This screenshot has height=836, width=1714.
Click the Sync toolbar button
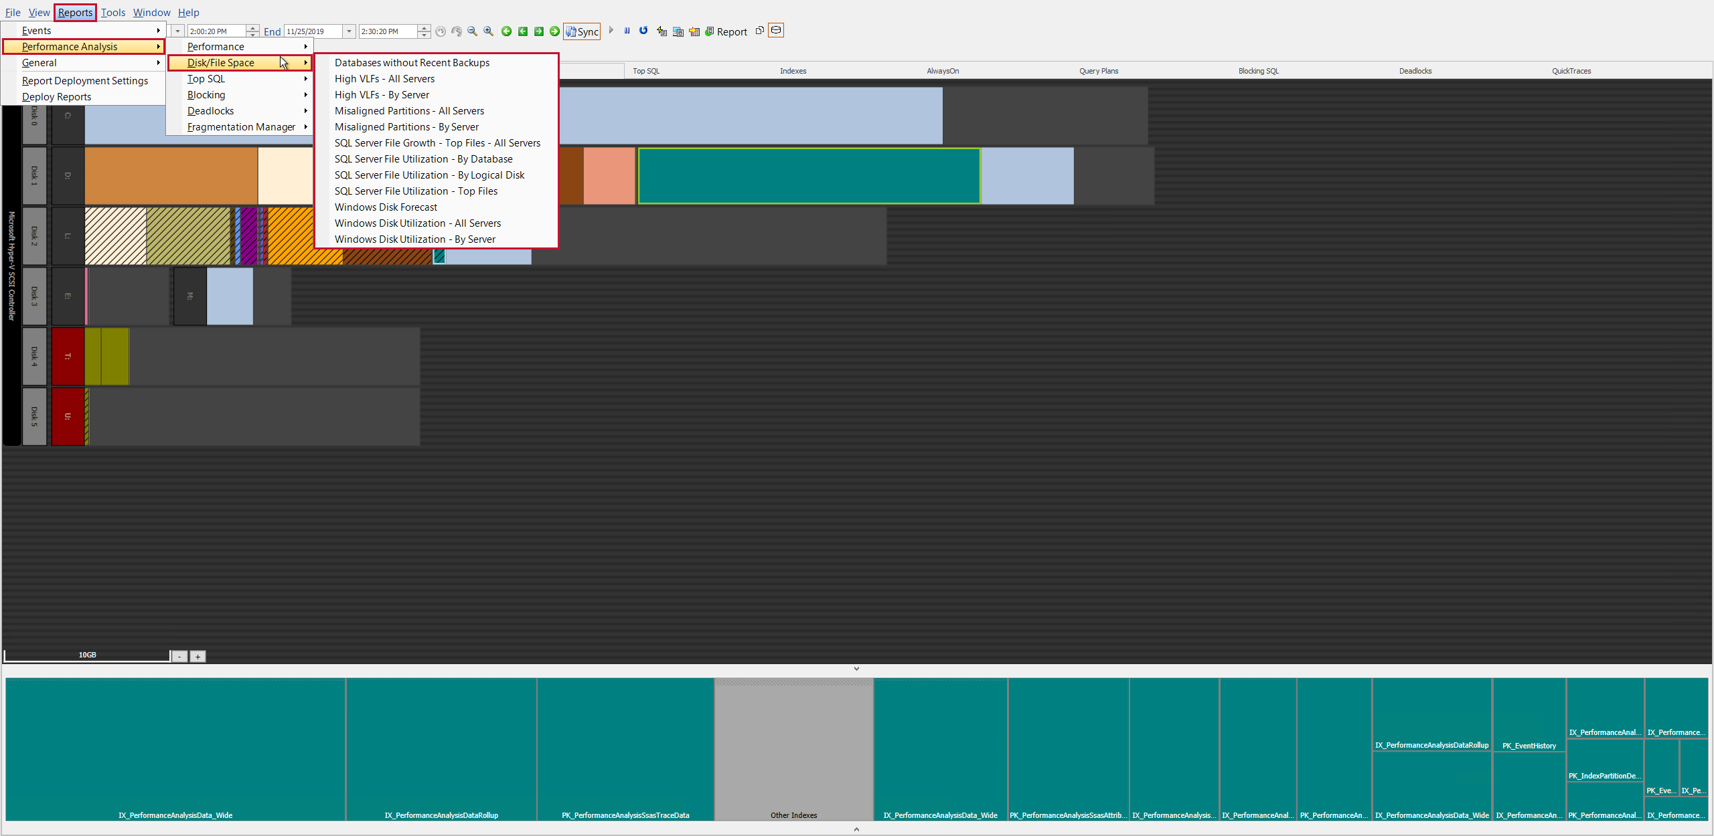(x=582, y=31)
